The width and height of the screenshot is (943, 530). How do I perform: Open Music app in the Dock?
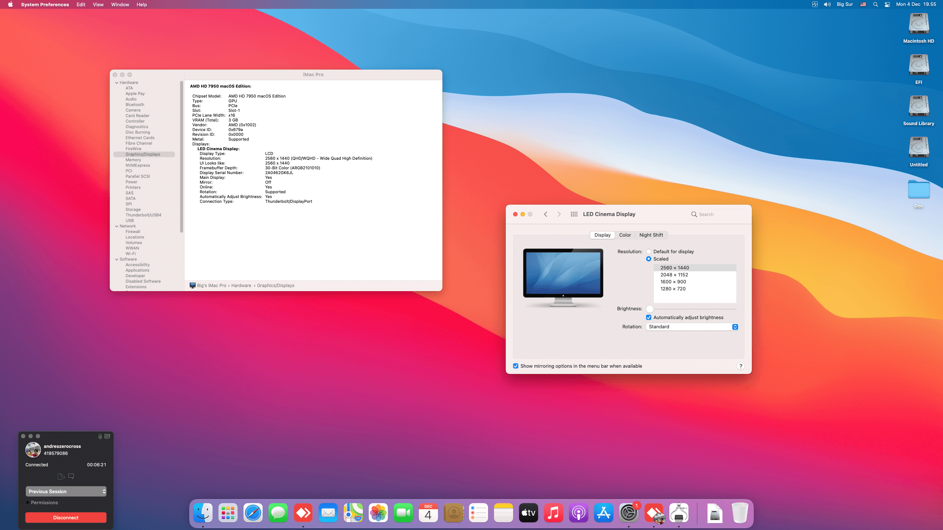tap(554, 513)
